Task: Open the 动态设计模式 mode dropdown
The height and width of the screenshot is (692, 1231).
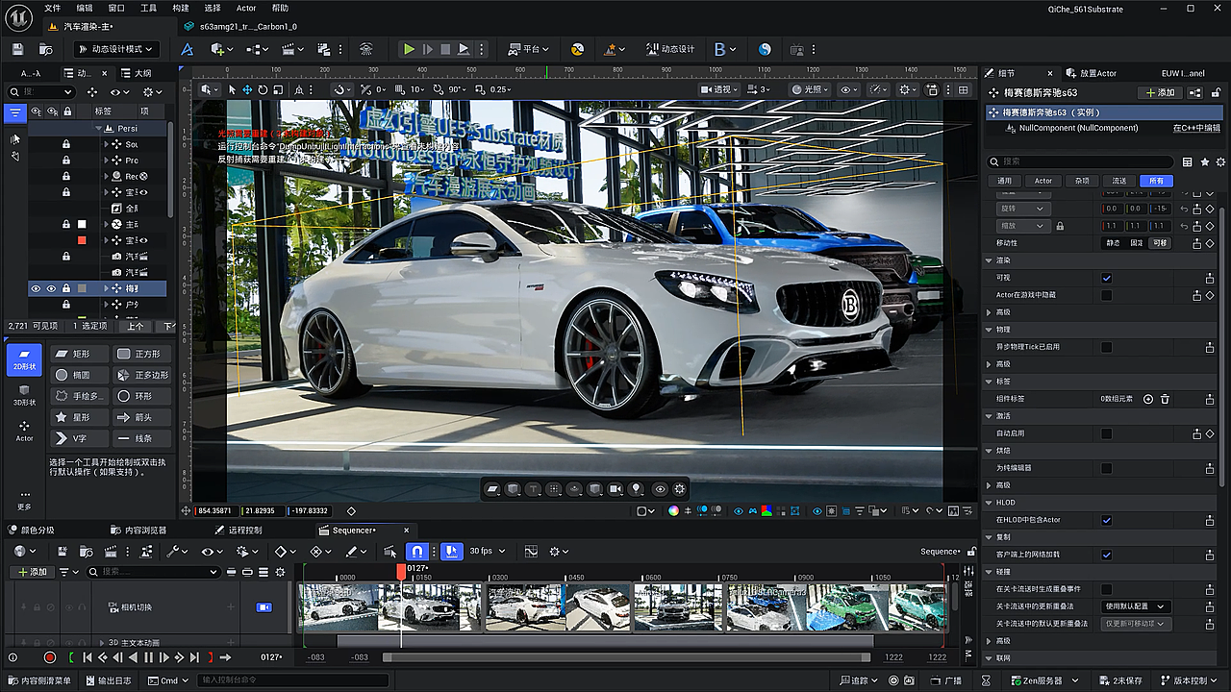Action: [115, 49]
